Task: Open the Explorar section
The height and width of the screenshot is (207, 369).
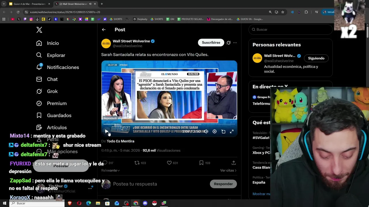Action: click(x=51, y=55)
